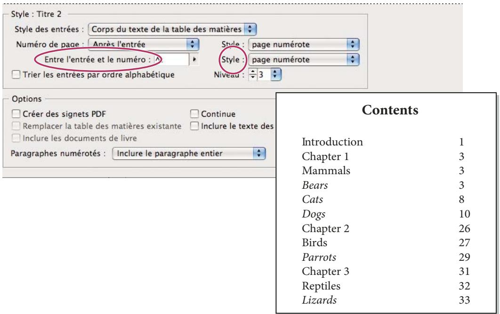Click page number 8 beside Cats
This screenshot has height=314, width=500.
(461, 200)
